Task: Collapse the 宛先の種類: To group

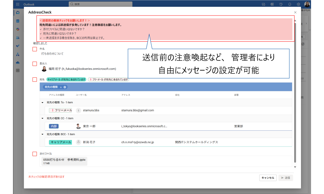Action: coord(43,102)
